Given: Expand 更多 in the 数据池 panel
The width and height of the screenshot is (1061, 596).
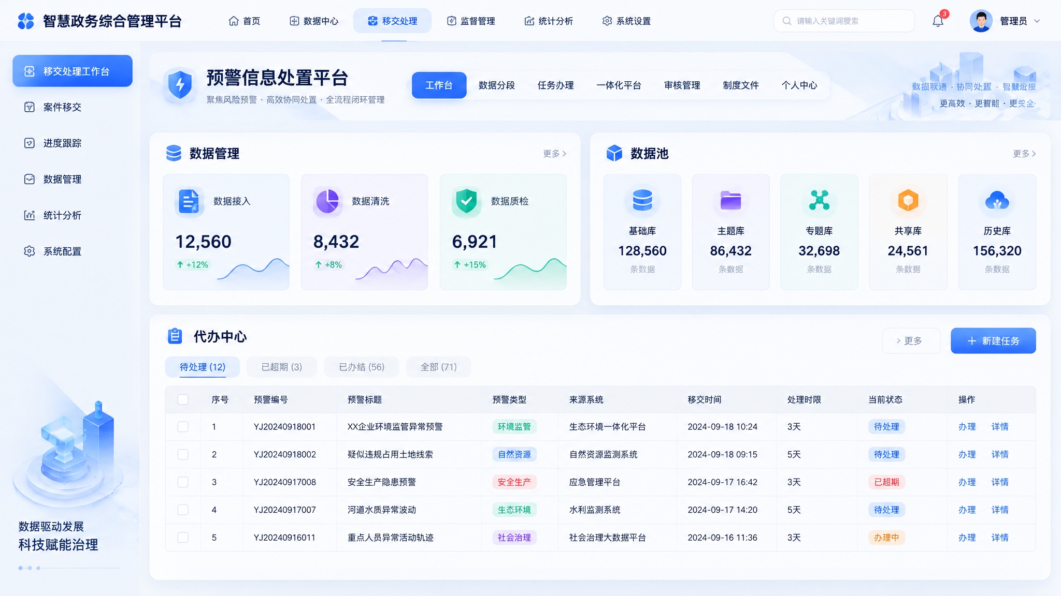Looking at the screenshot, I should click(x=1025, y=154).
